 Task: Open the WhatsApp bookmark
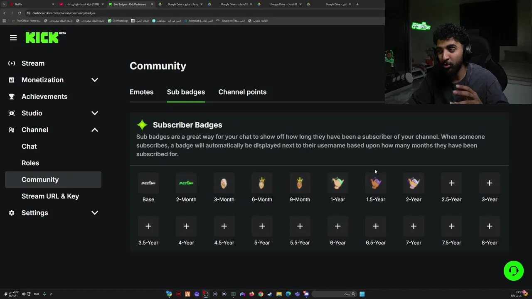coord(118,20)
